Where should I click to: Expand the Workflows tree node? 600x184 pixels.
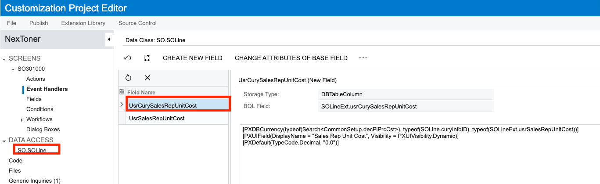tap(22, 120)
